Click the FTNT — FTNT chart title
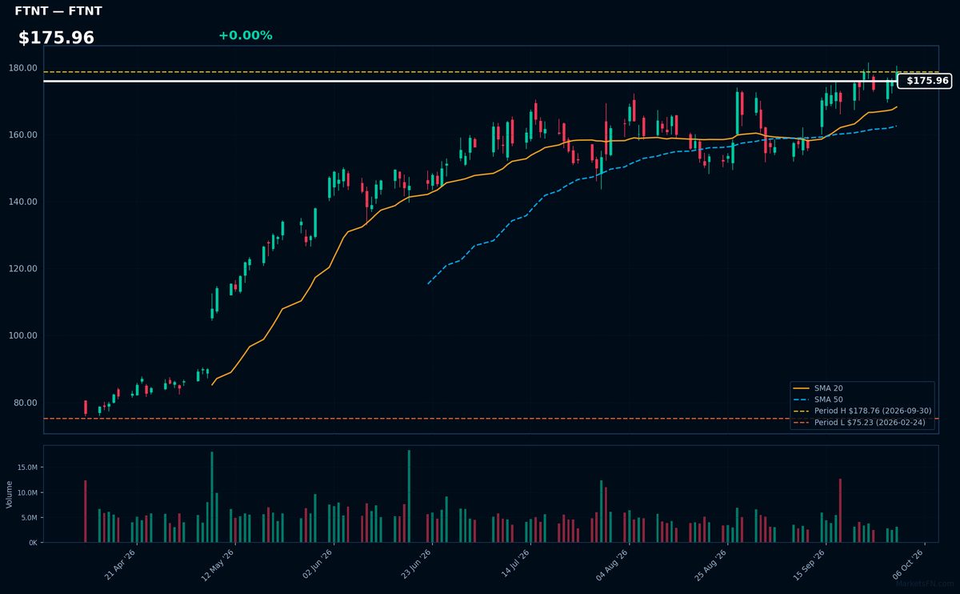 tap(58, 11)
